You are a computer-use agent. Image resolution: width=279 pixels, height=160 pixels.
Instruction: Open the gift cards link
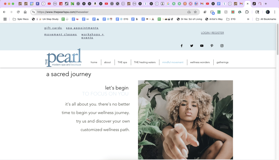53,28
